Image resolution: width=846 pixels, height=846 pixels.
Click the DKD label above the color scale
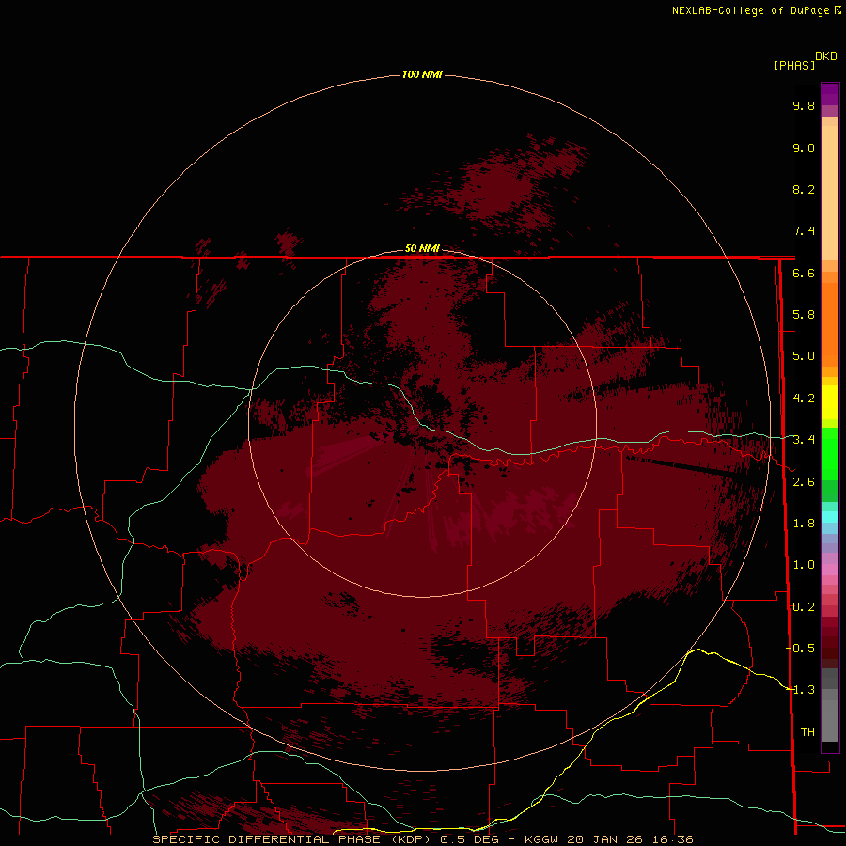pos(826,55)
